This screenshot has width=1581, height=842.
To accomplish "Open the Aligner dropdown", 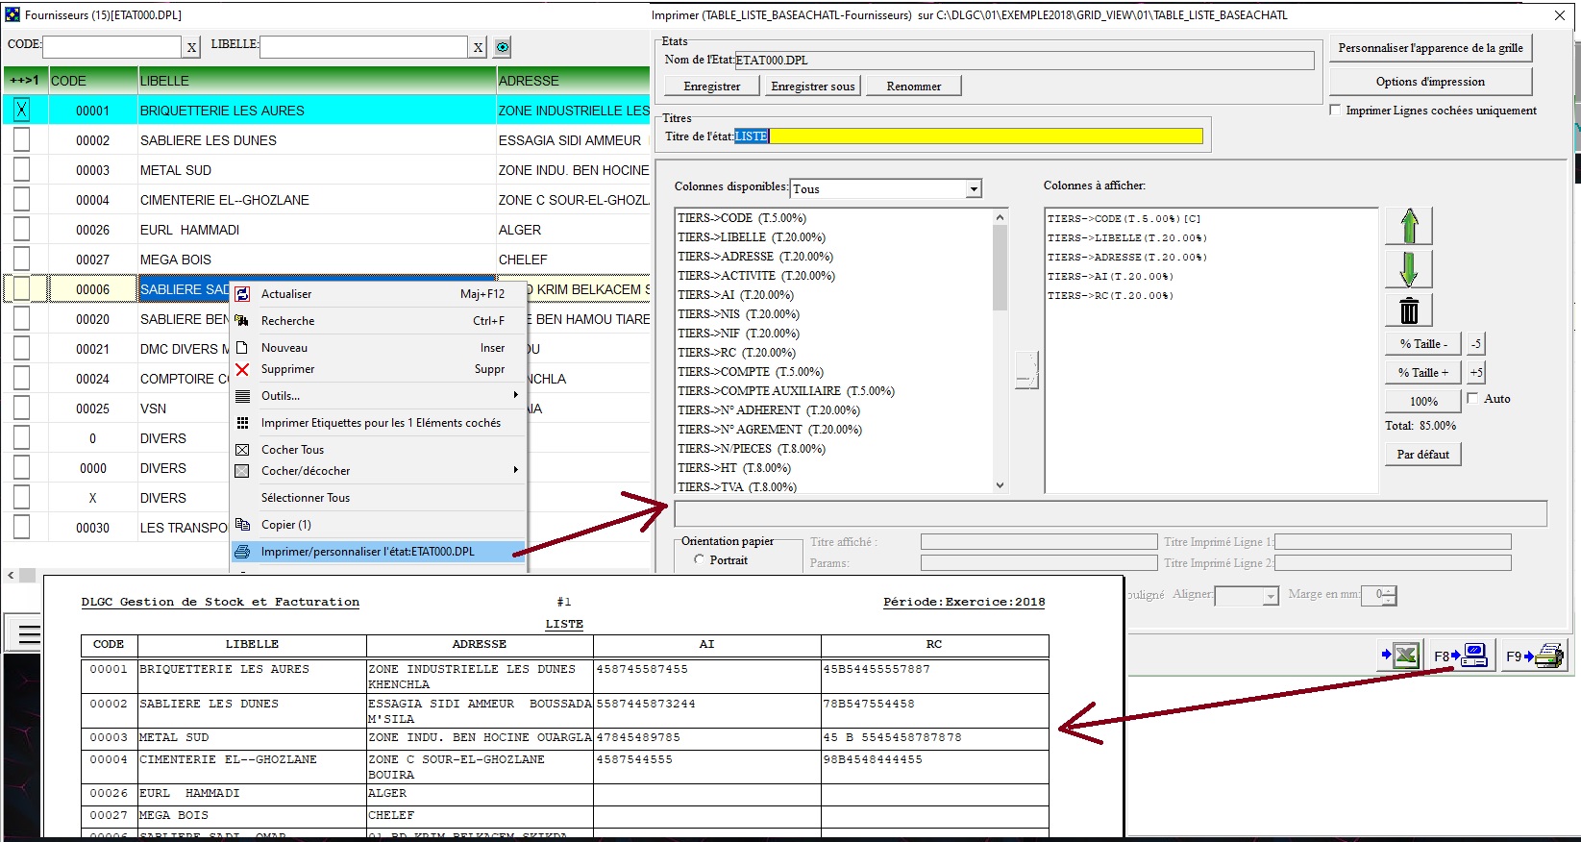I will tap(1271, 597).
